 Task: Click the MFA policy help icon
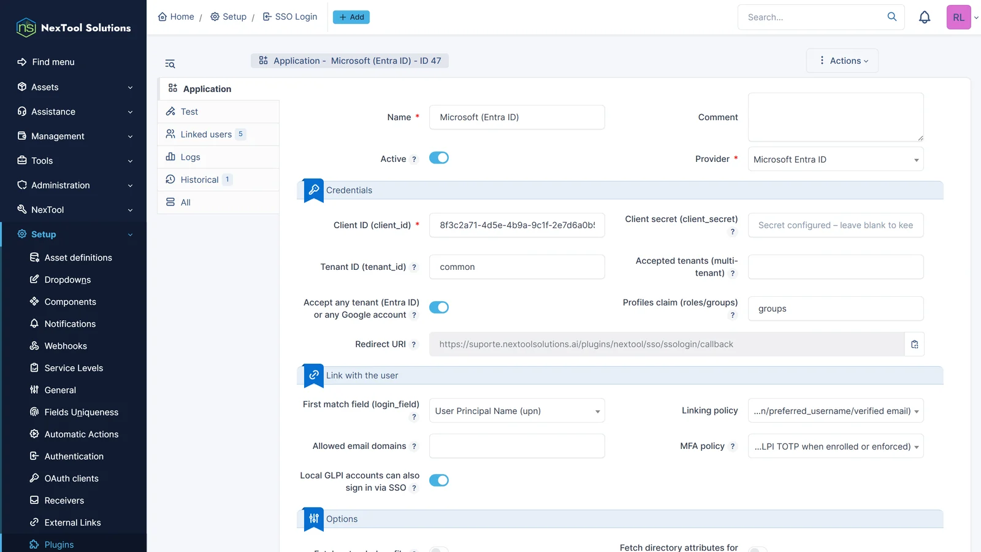point(732,447)
